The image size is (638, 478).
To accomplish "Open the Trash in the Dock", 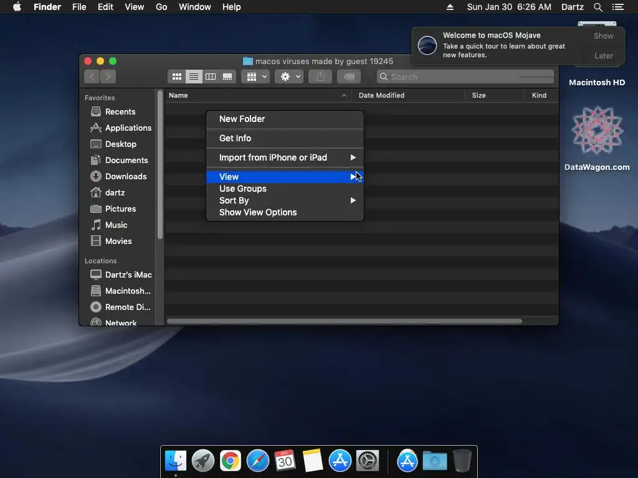I will pyautogui.click(x=462, y=461).
